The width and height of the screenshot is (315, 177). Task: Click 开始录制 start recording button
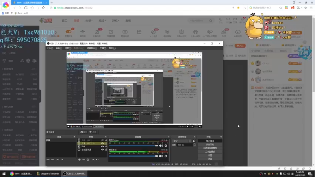pos(210,144)
